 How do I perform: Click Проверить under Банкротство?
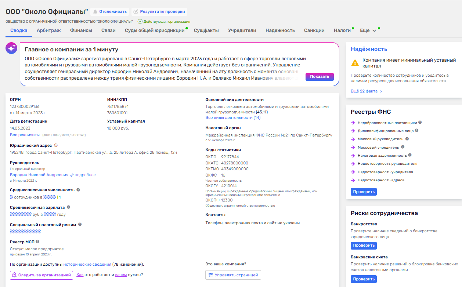pos(364,246)
